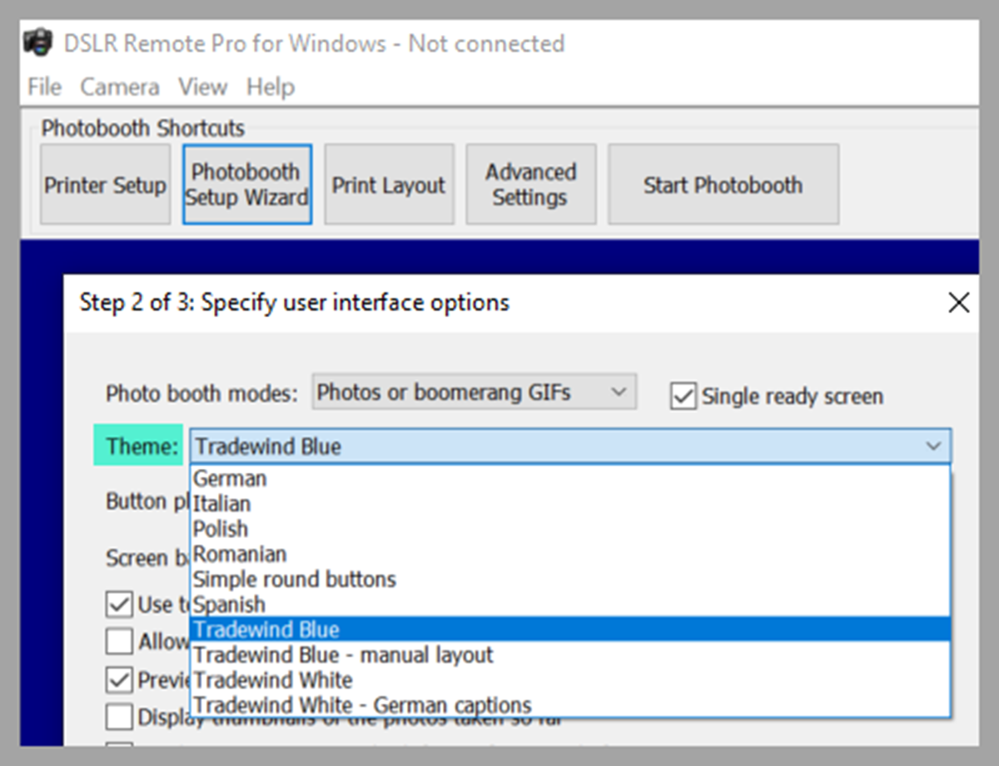Open the Help menu
The width and height of the screenshot is (999, 766).
pyautogui.click(x=271, y=87)
